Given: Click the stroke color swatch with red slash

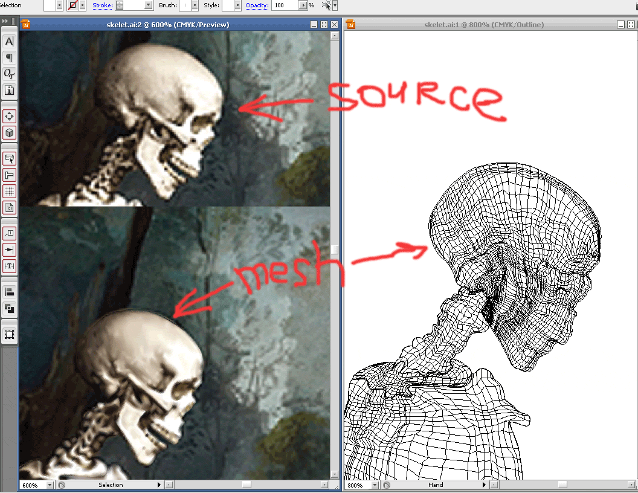Looking at the screenshot, I should pos(73,5).
